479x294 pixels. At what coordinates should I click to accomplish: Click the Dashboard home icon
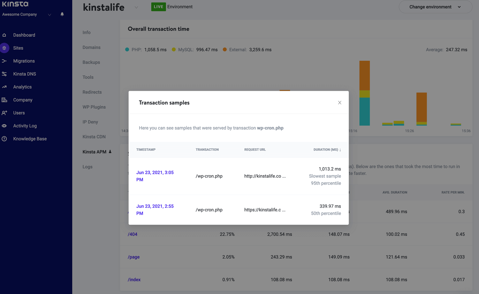click(x=4, y=35)
